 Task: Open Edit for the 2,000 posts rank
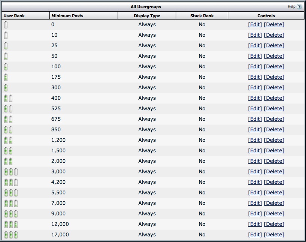[255, 161]
